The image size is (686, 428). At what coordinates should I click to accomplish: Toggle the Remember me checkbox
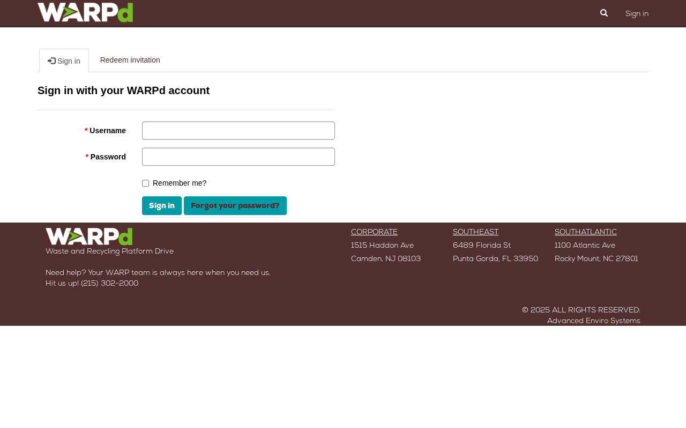[145, 184]
